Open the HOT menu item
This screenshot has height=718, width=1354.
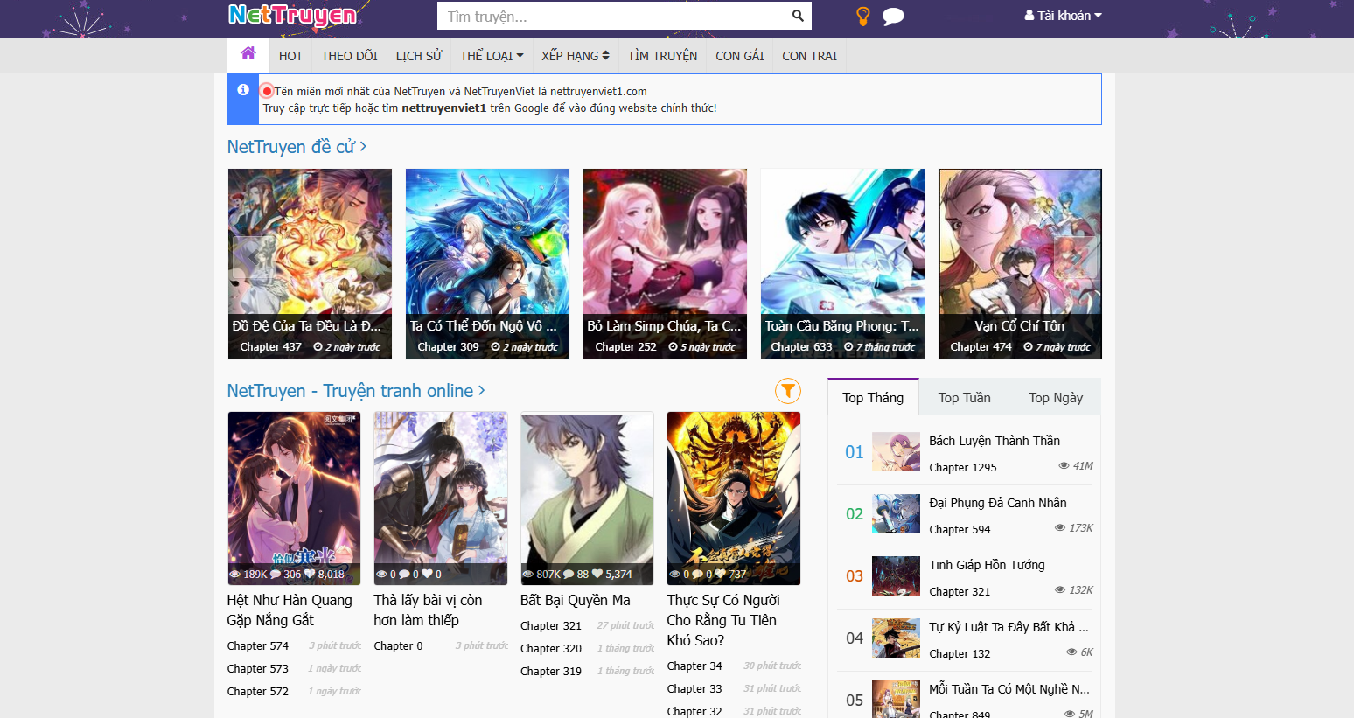[290, 56]
